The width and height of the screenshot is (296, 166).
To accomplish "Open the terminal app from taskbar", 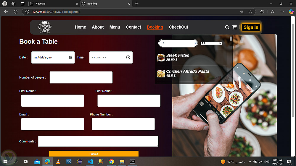I will [133, 162].
